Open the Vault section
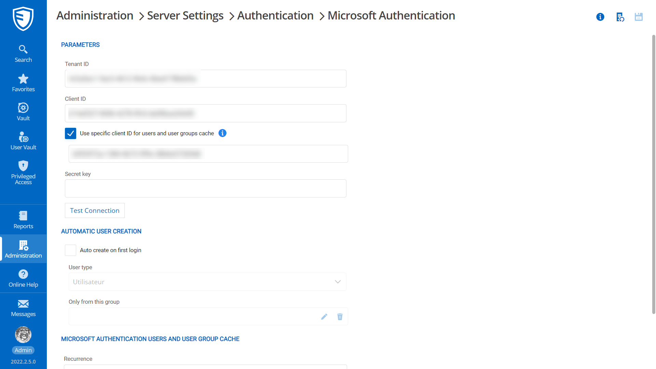This screenshot has width=656, height=369. [x=23, y=112]
